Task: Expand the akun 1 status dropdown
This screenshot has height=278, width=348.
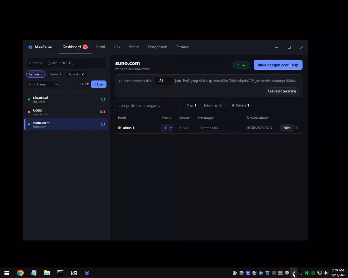Action: point(167,128)
